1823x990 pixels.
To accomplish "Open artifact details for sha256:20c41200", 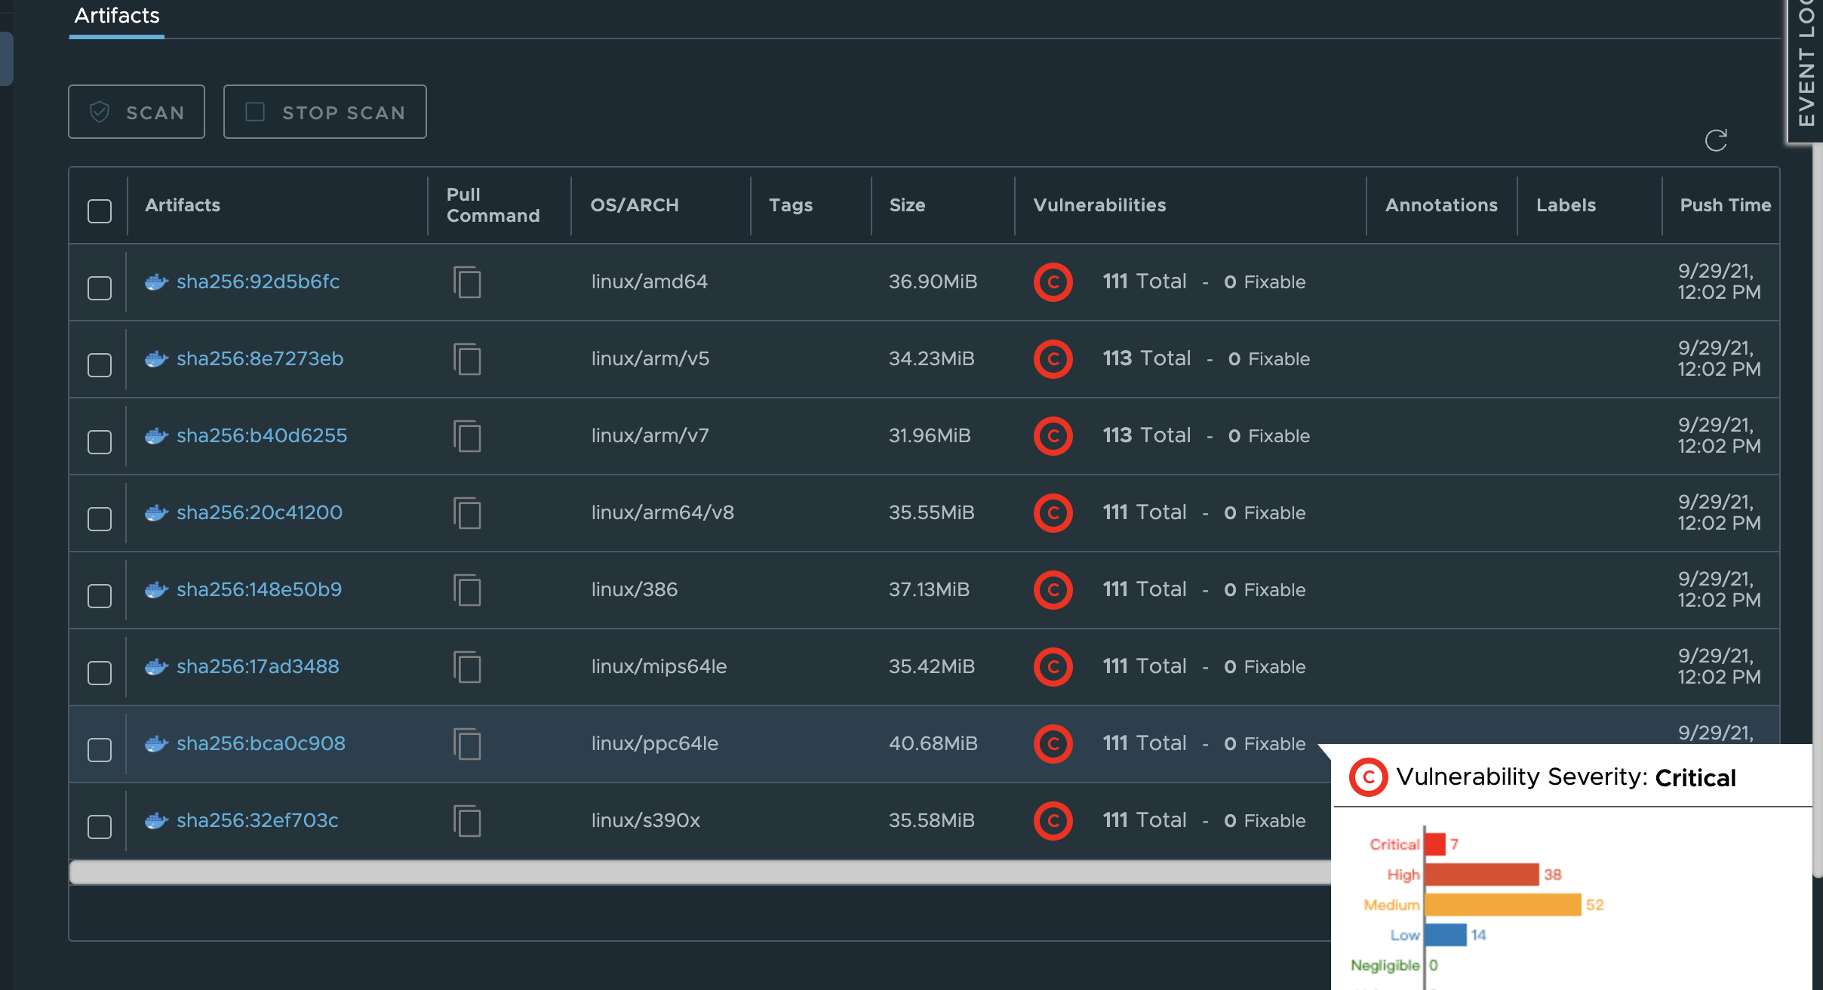I will [x=260, y=512].
